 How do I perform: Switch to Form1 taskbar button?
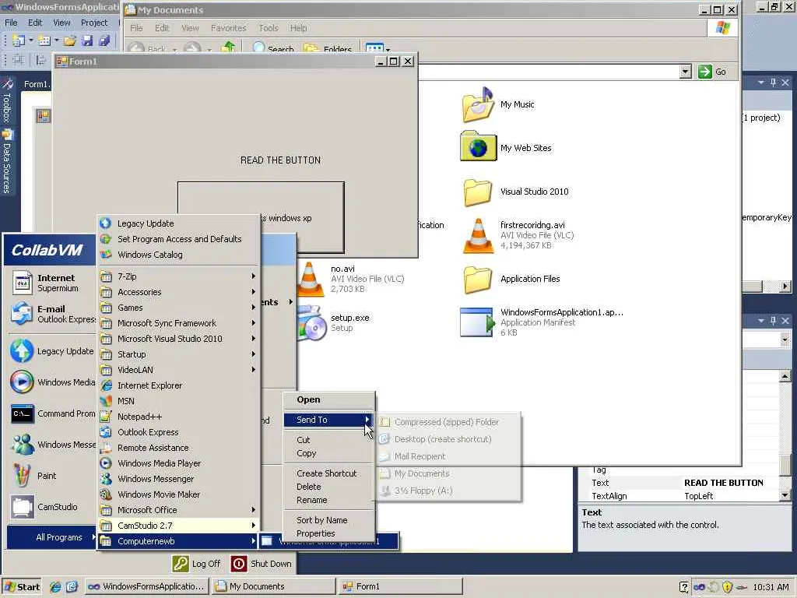[x=401, y=586]
